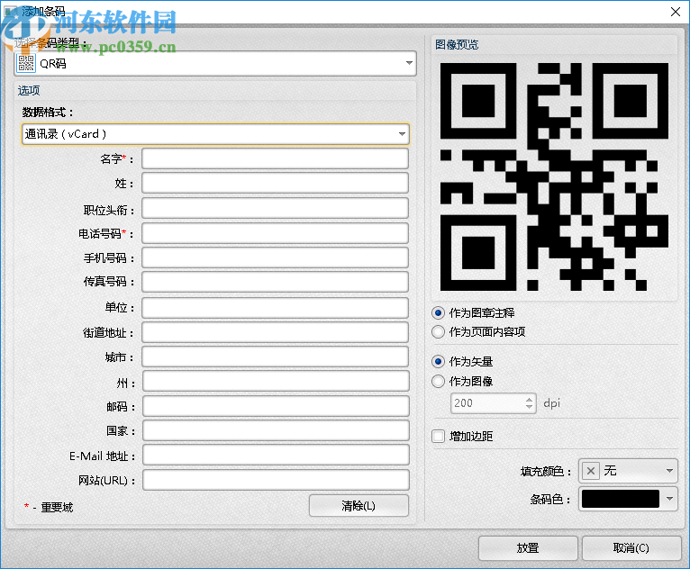
Task: Click the QR code preview image
Action: coord(554,176)
